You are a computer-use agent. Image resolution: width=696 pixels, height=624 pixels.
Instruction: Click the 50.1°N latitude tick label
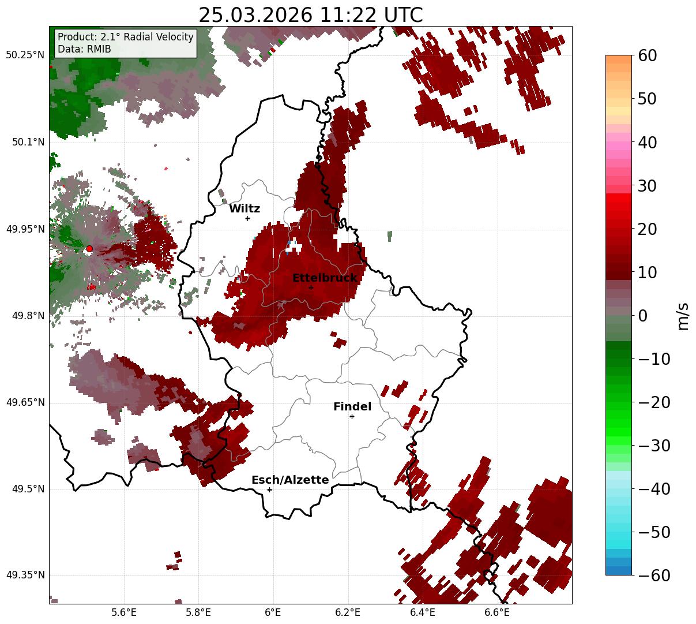click(28, 142)
